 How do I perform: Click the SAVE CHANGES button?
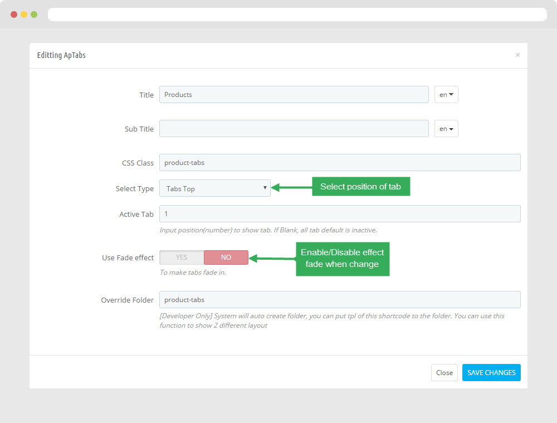tap(491, 373)
